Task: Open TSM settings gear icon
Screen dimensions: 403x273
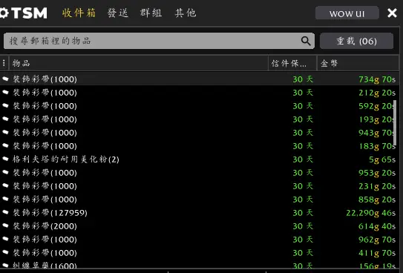Action: pyautogui.click(x=4, y=13)
